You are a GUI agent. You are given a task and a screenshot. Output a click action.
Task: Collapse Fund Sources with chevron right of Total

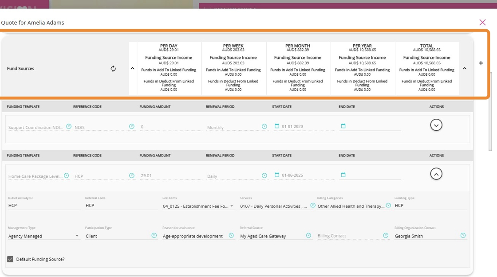[x=465, y=68]
